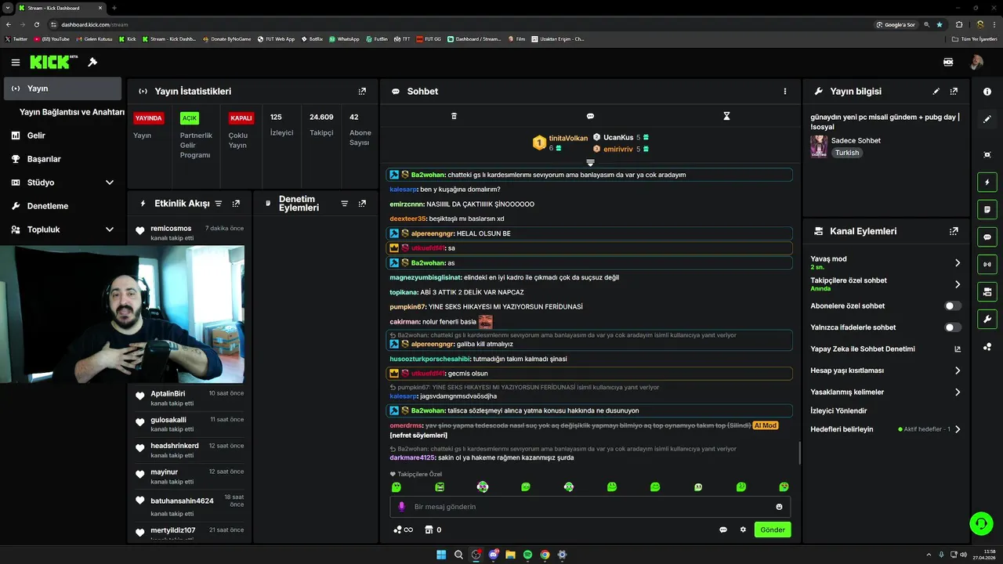
Task: Expand Takipçilere özel sohbet settings
Action: pyautogui.click(x=958, y=284)
